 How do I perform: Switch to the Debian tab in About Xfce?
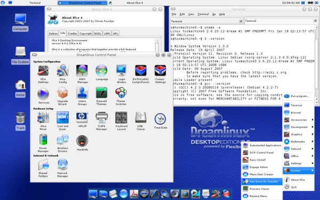(x=53, y=33)
